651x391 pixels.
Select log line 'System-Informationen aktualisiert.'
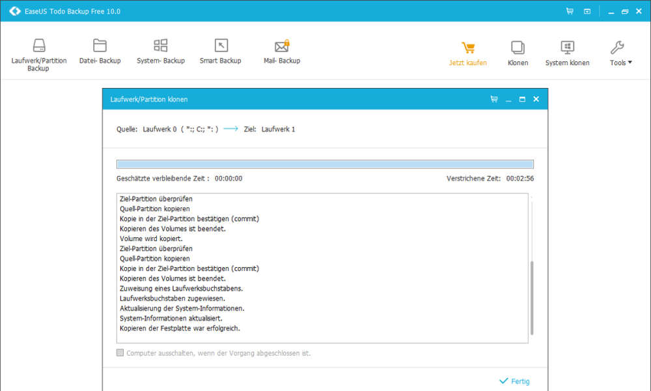tap(171, 318)
